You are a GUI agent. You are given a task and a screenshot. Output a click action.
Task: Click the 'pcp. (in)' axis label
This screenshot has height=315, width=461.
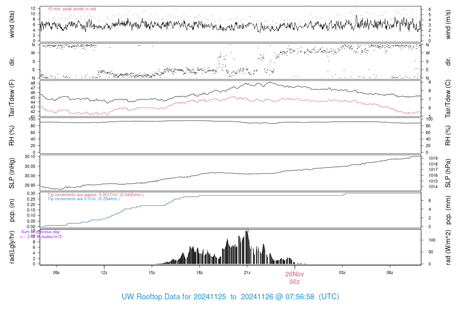(12, 210)
